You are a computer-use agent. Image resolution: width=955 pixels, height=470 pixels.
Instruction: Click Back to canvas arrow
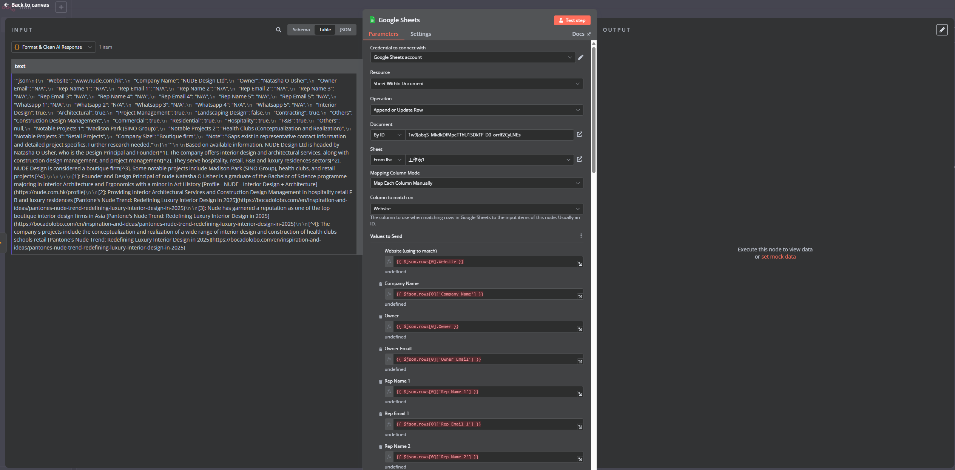[6, 5]
